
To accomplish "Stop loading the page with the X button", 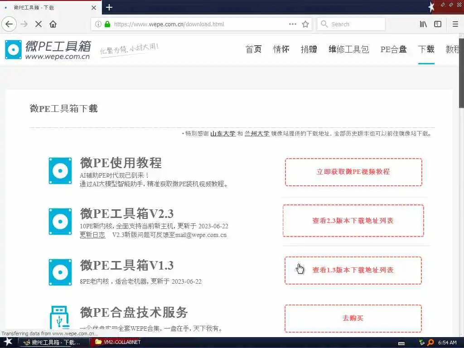I will click(39, 24).
